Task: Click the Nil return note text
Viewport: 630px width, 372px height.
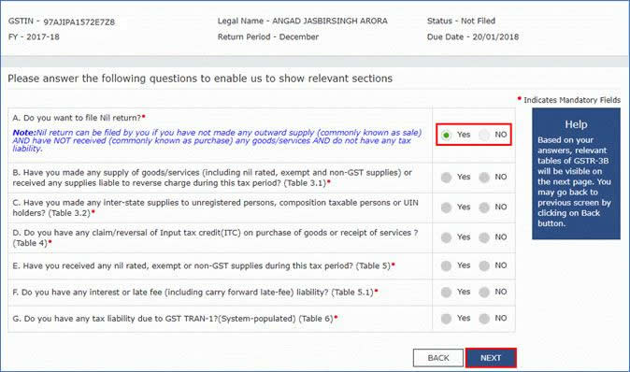Action: pyautogui.click(x=217, y=140)
